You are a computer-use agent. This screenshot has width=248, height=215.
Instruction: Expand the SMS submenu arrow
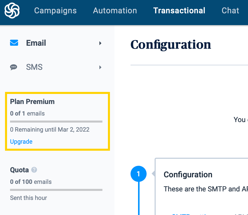click(x=100, y=67)
